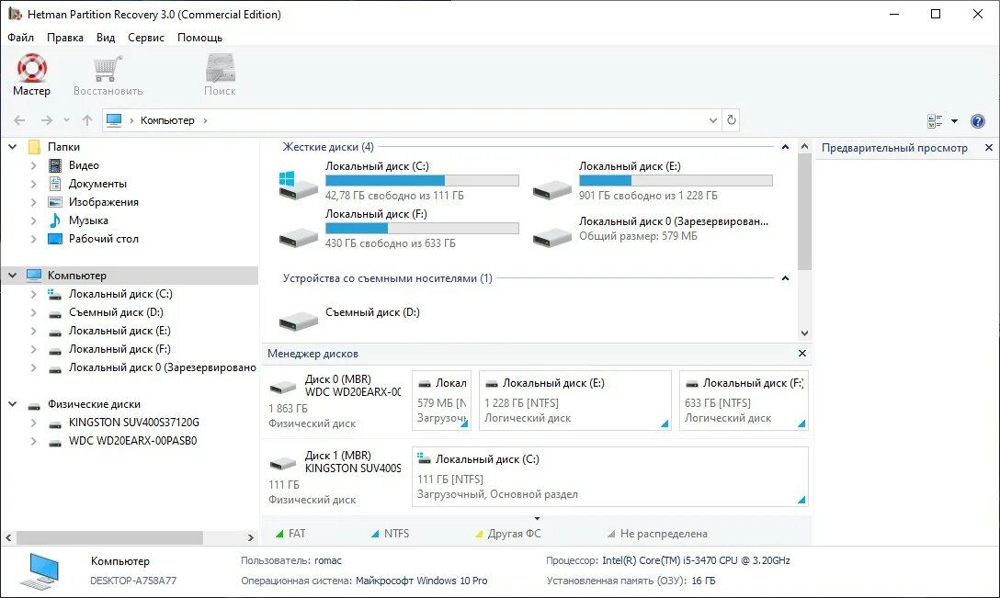Select Изображения in folder tree

point(103,202)
